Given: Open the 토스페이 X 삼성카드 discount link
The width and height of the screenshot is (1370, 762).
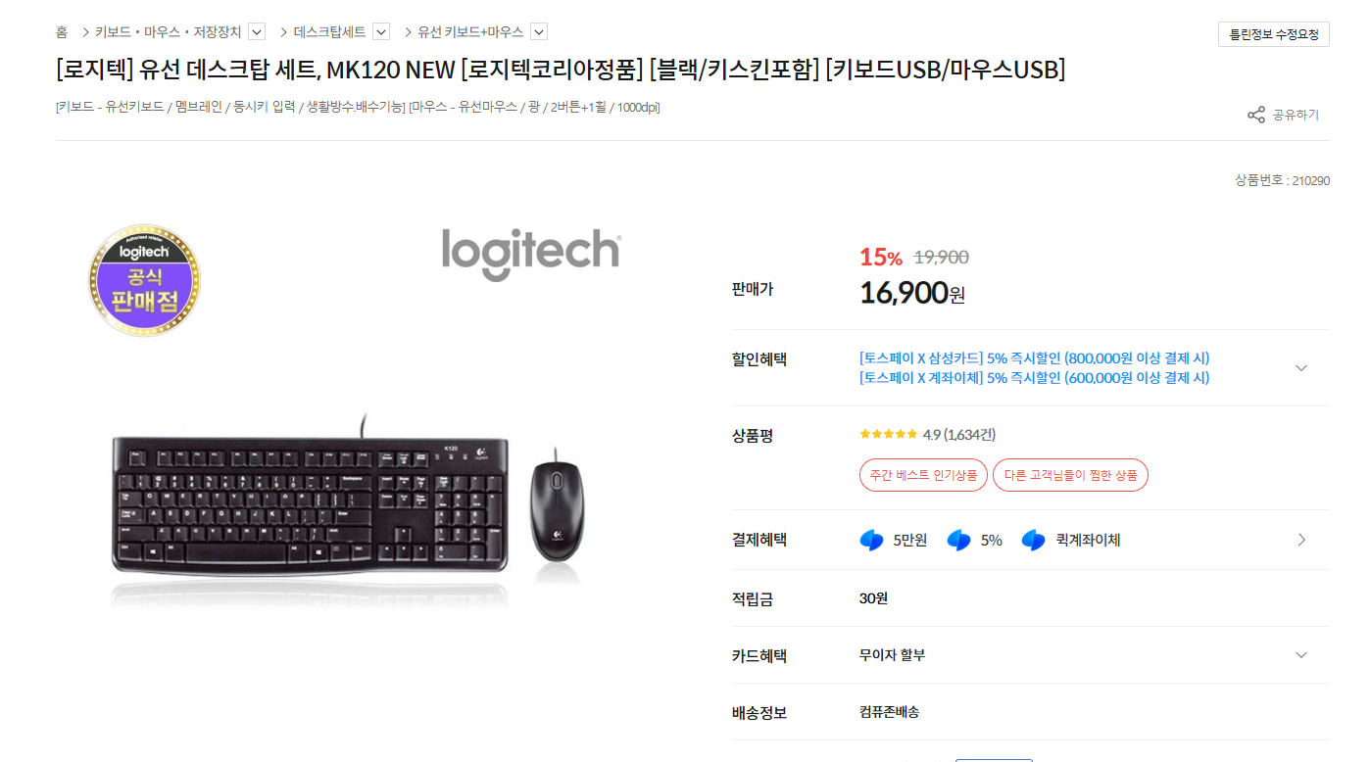Looking at the screenshot, I should [x=1034, y=358].
